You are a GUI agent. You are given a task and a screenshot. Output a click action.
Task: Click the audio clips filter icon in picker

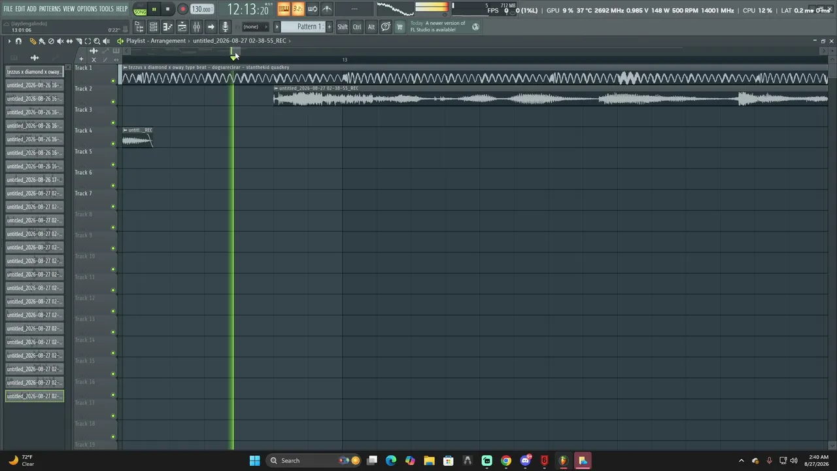pos(35,58)
